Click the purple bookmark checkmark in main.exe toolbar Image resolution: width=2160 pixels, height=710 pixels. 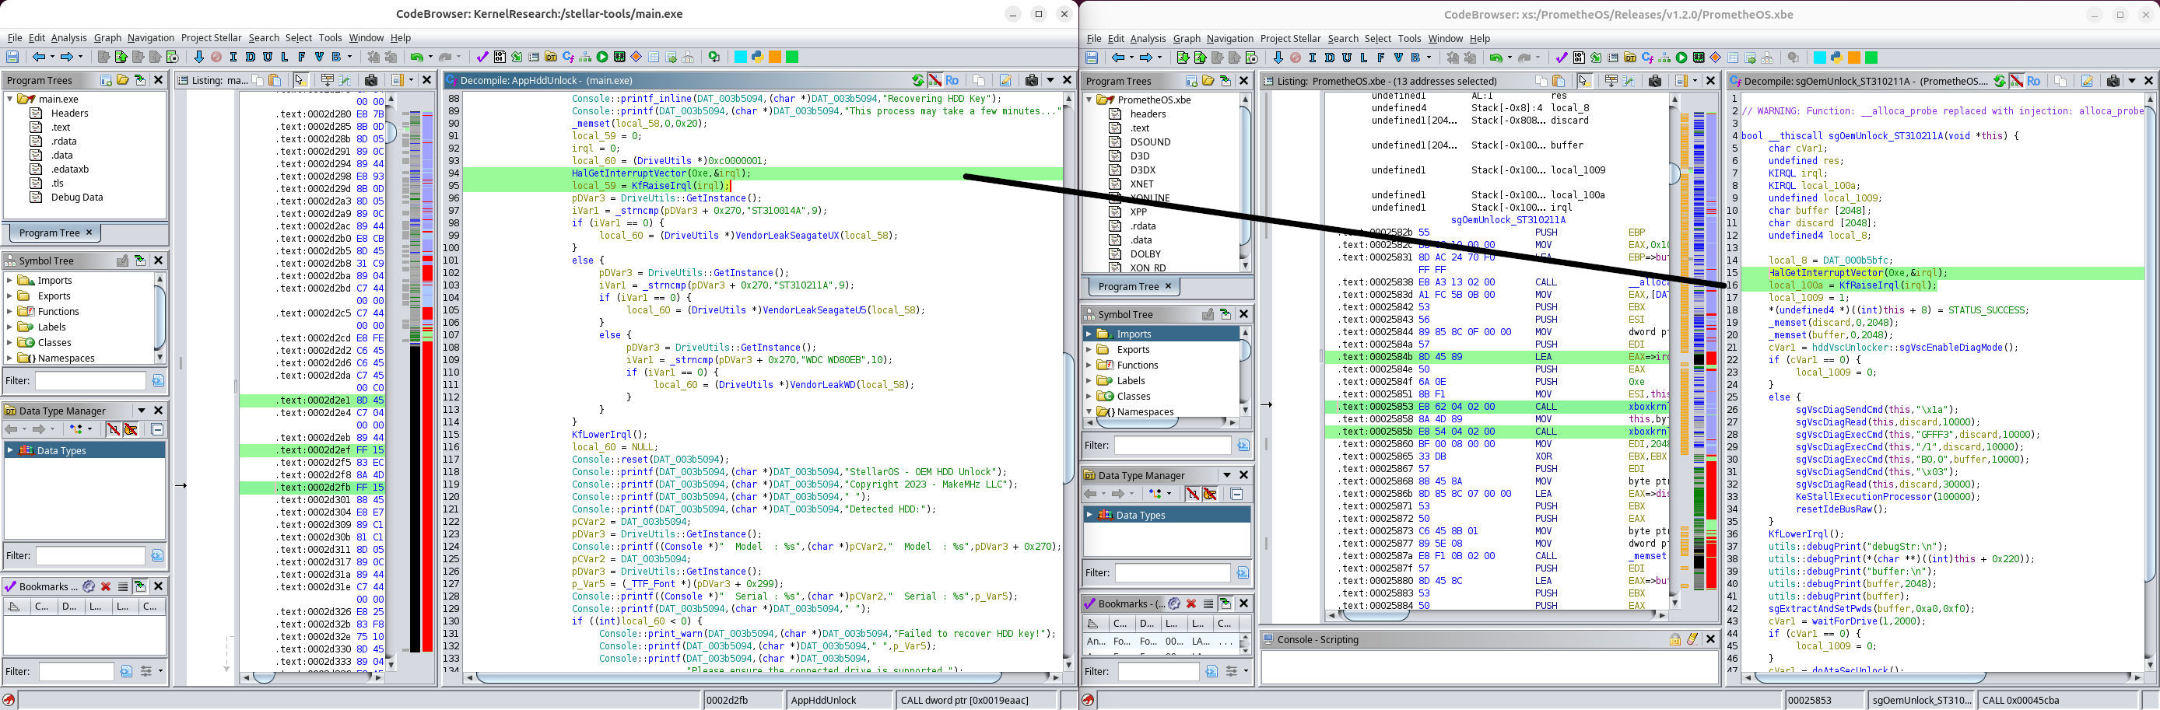coord(482,57)
